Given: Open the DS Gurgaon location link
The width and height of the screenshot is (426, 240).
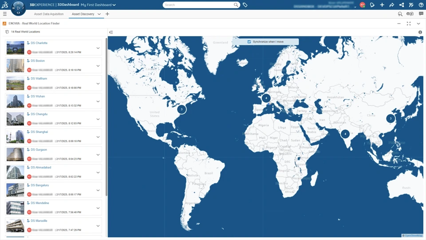Looking at the screenshot, I should pyautogui.click(x=39, y=150).
